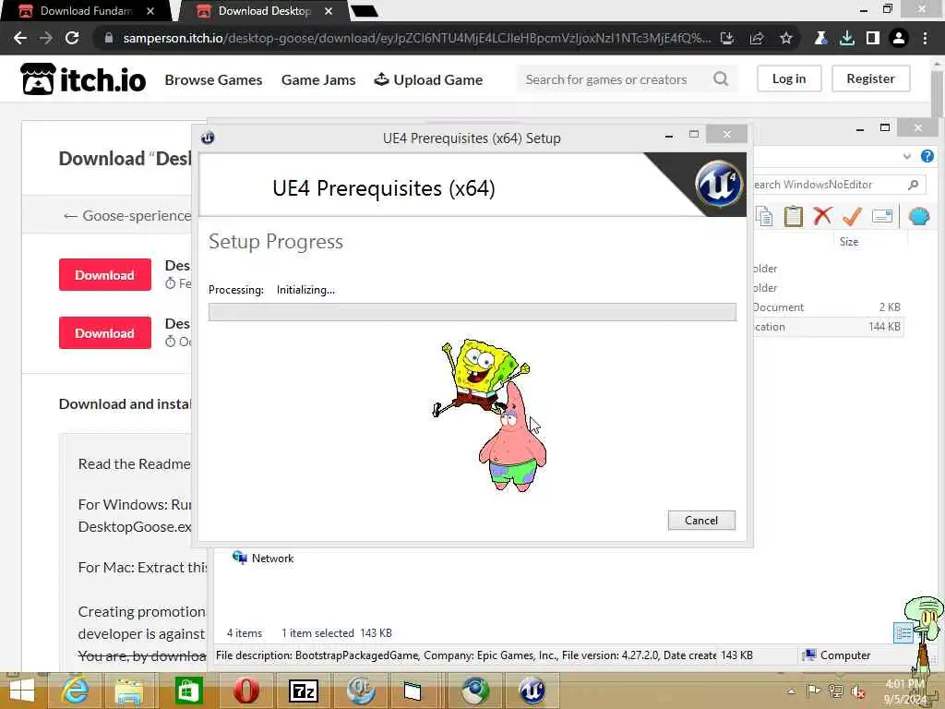
Task: Open 7-Zip from the taskbar
Action: [x=304, y=691]
